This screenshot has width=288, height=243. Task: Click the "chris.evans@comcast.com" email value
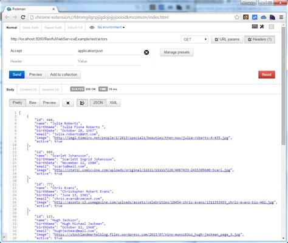(78, 199)
